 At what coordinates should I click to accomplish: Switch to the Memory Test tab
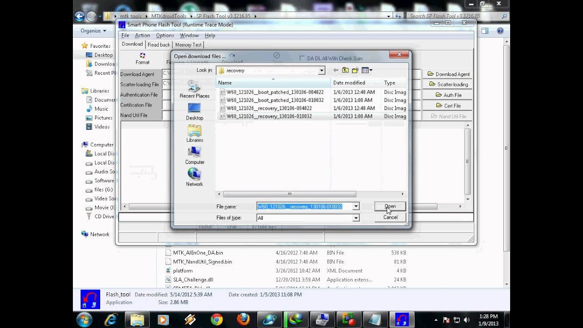[x=188, y=45]
